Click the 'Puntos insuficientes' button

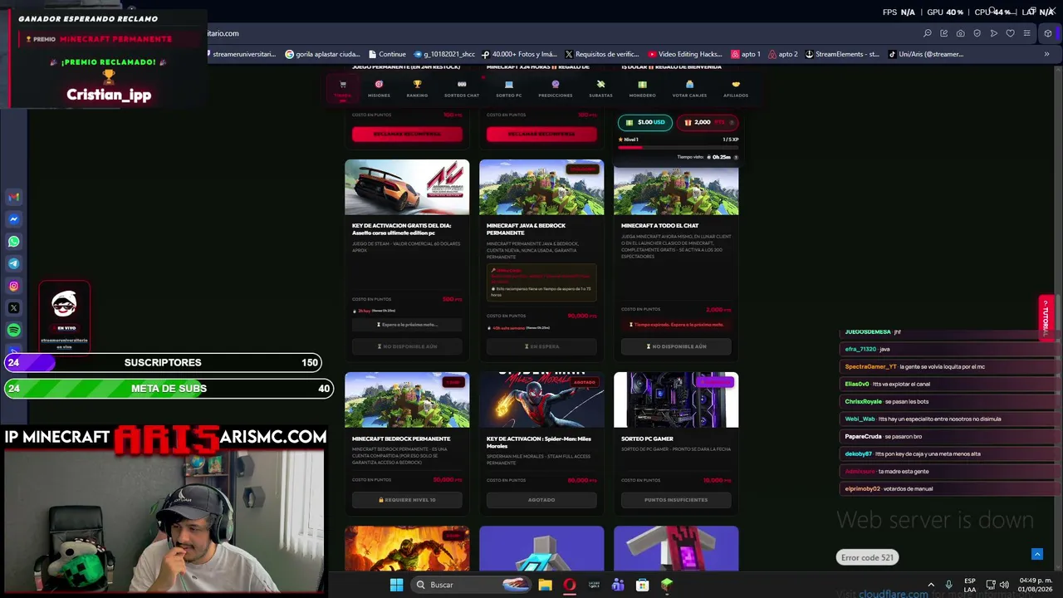pos(676,500)
